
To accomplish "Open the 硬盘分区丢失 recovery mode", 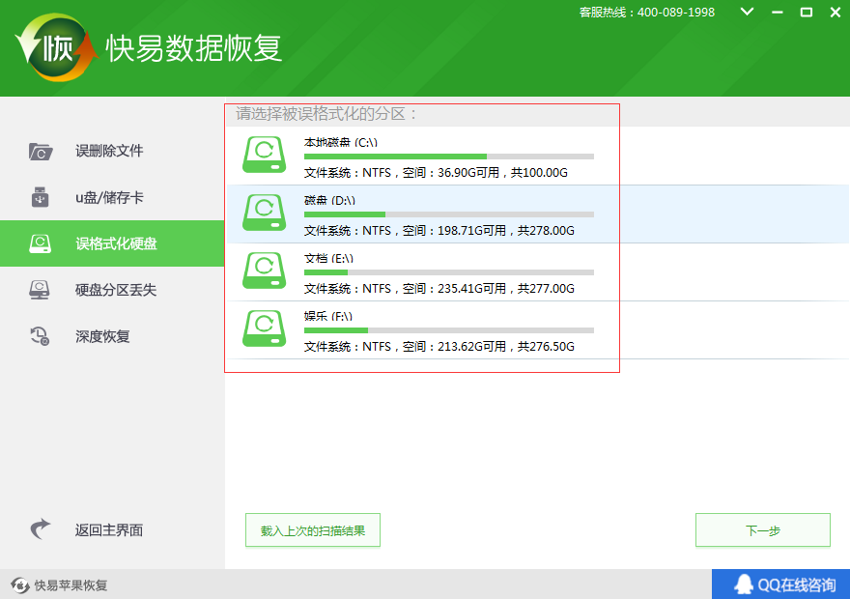I will (x=112, y=290).
